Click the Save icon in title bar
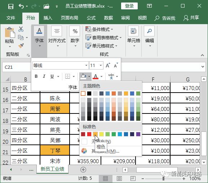 coord(10,6)
